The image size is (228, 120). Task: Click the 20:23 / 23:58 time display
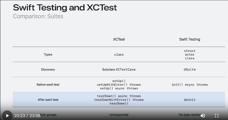[x=27, y=115]
